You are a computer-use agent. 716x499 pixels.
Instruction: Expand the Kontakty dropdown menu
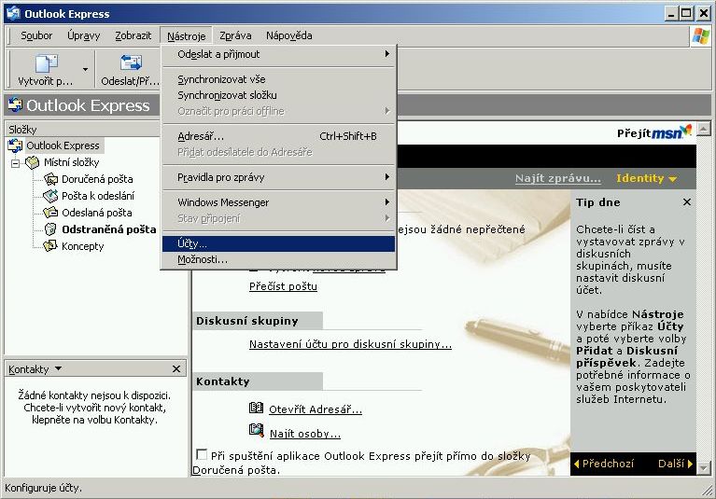tap(59, 369)
